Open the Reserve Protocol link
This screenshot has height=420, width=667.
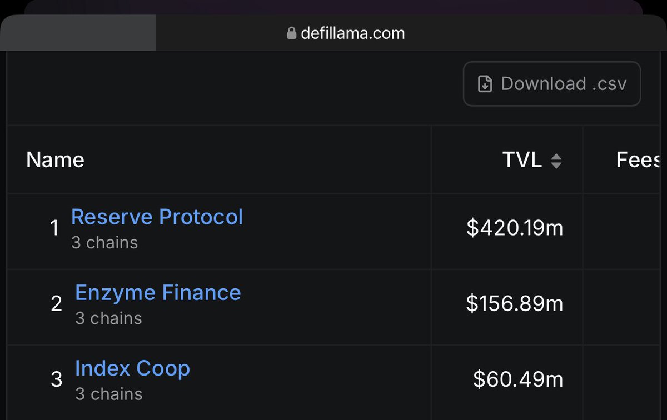pyautogui.click(x=157, y=217)
